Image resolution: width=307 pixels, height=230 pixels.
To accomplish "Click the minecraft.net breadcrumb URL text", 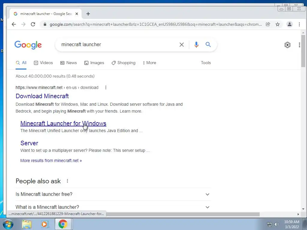I will (57, 87).
